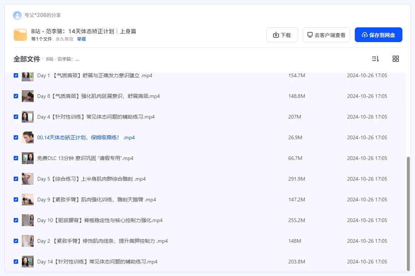The image size is (415, 276).
Task: Deselect Day 4 针对性训练 file checkbox
Action: 16,117
